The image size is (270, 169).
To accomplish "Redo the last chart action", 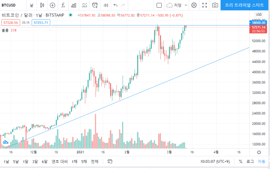I will click(x=123, y=5).
